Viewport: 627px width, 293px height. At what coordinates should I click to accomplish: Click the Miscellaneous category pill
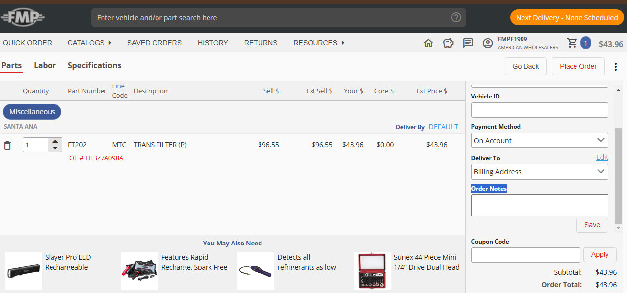[32, 112]
